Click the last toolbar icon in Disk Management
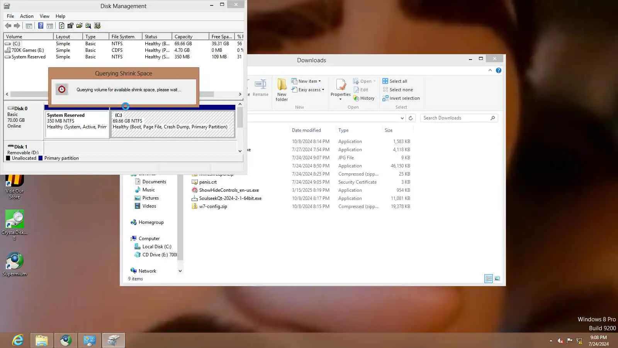Screen dimensions: 618x348 click(x=97, y=26)
